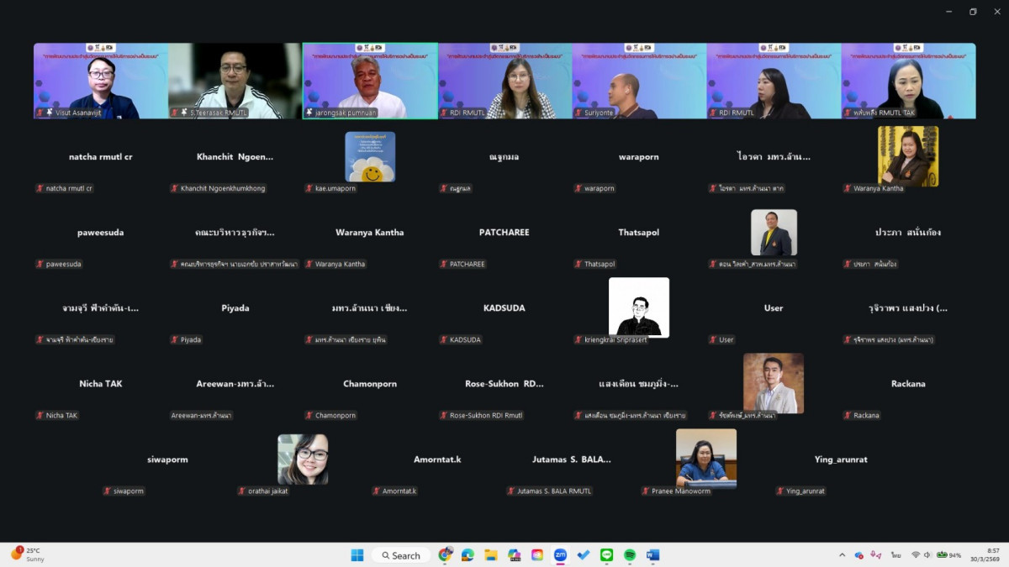1009x567 pixels.
Task: Open Google Chrome from the taskbar
Action: pos(445,555)
